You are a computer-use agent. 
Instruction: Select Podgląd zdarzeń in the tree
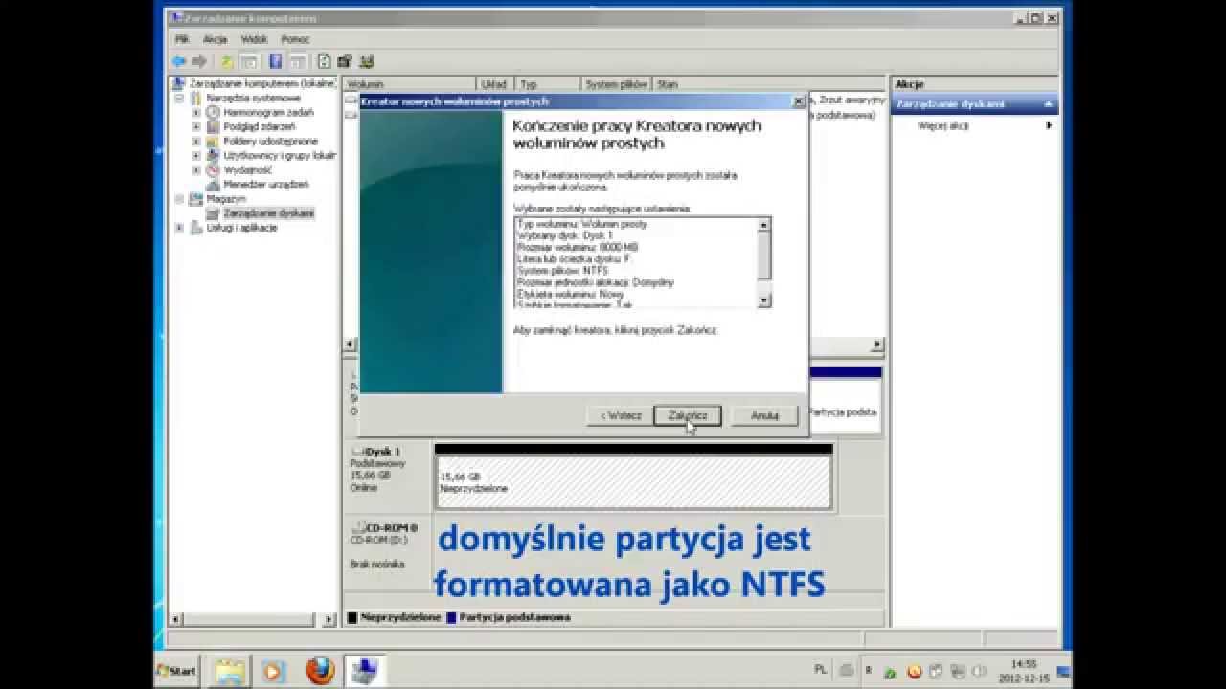[259, 126]
